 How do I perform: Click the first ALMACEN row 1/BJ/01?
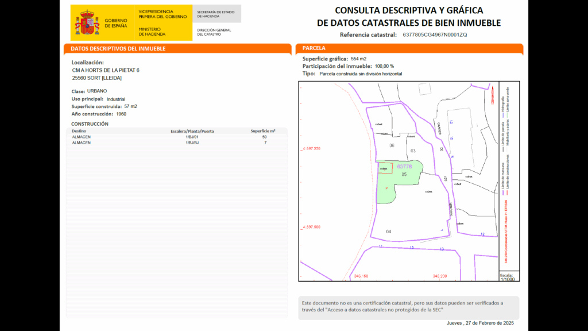click(x=177, y=137)
